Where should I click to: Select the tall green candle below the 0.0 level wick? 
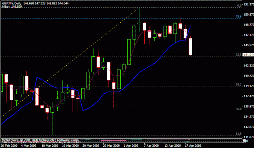tap(129, 52)
